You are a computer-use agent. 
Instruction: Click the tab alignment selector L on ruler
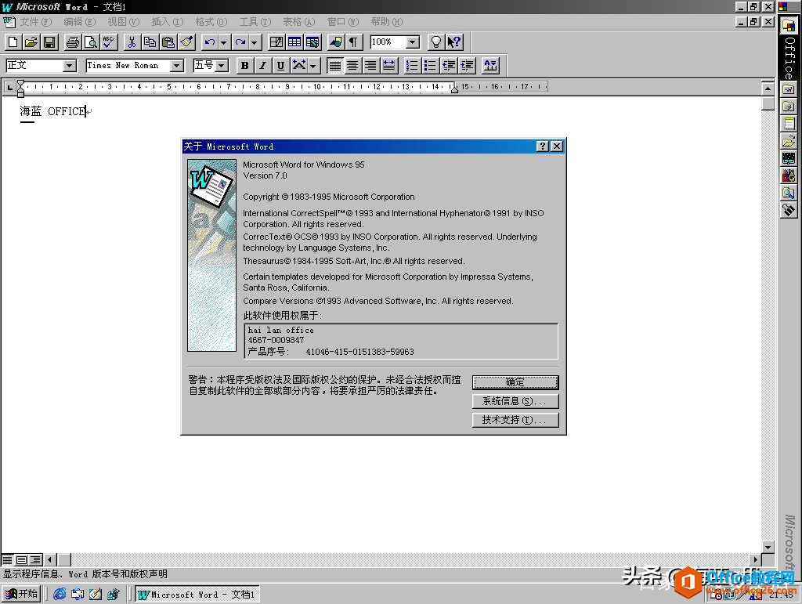[x=9, y=87]
